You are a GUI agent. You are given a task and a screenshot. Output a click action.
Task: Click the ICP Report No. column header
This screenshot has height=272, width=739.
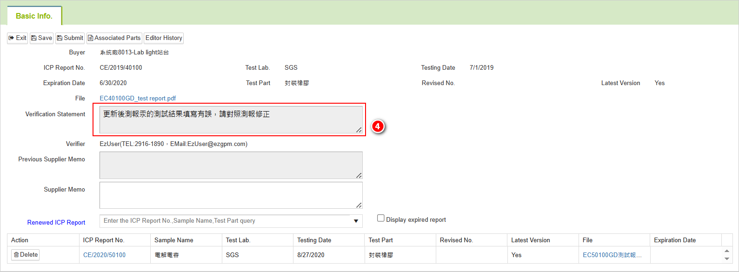coord(115,240)
